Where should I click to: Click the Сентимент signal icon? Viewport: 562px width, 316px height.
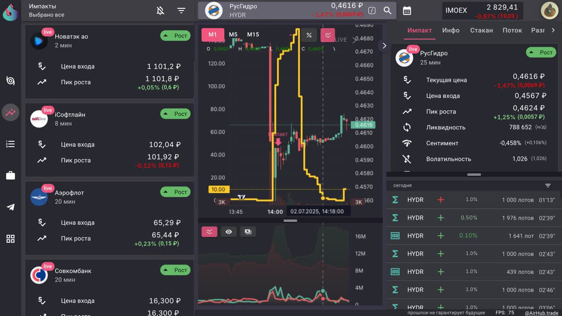click(407, 143)
